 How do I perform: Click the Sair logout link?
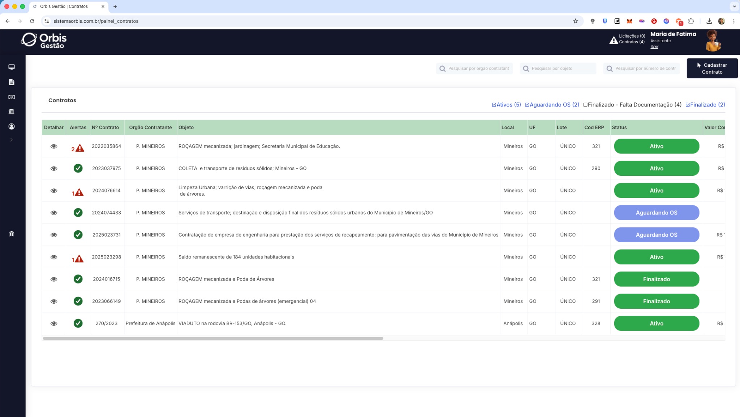tap(654, 47)
